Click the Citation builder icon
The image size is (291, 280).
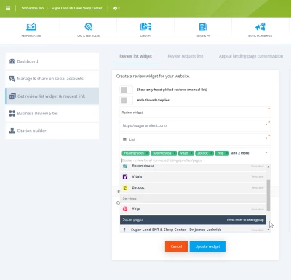(x=12, y=131)
